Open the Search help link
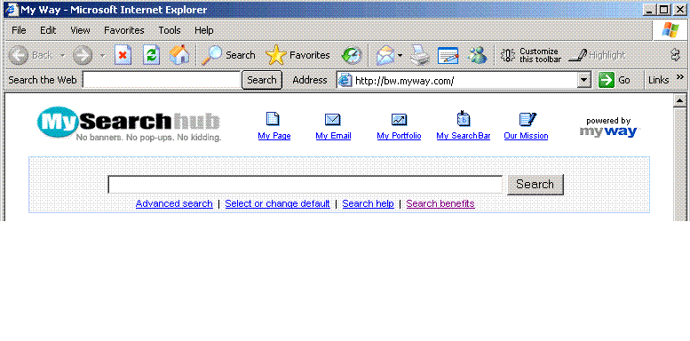This screenshot has height=341, width=690. coord(368,203)
